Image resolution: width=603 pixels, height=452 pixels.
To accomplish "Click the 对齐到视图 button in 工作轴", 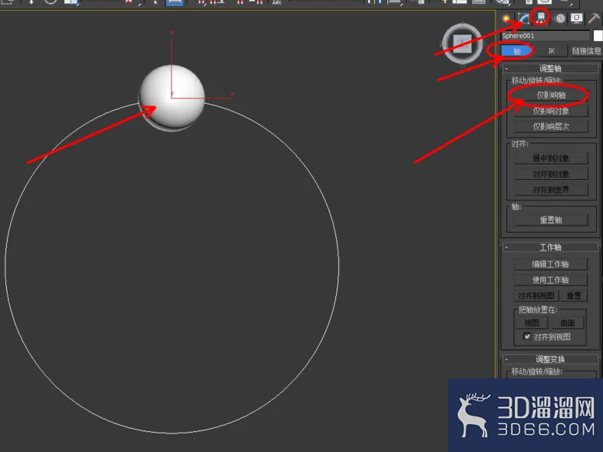I will tap(535, 295).
